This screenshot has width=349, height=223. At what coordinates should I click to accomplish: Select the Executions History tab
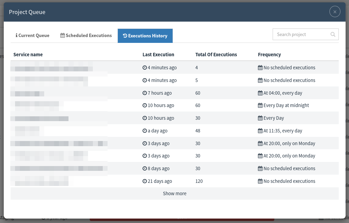(x=145, y=36)
